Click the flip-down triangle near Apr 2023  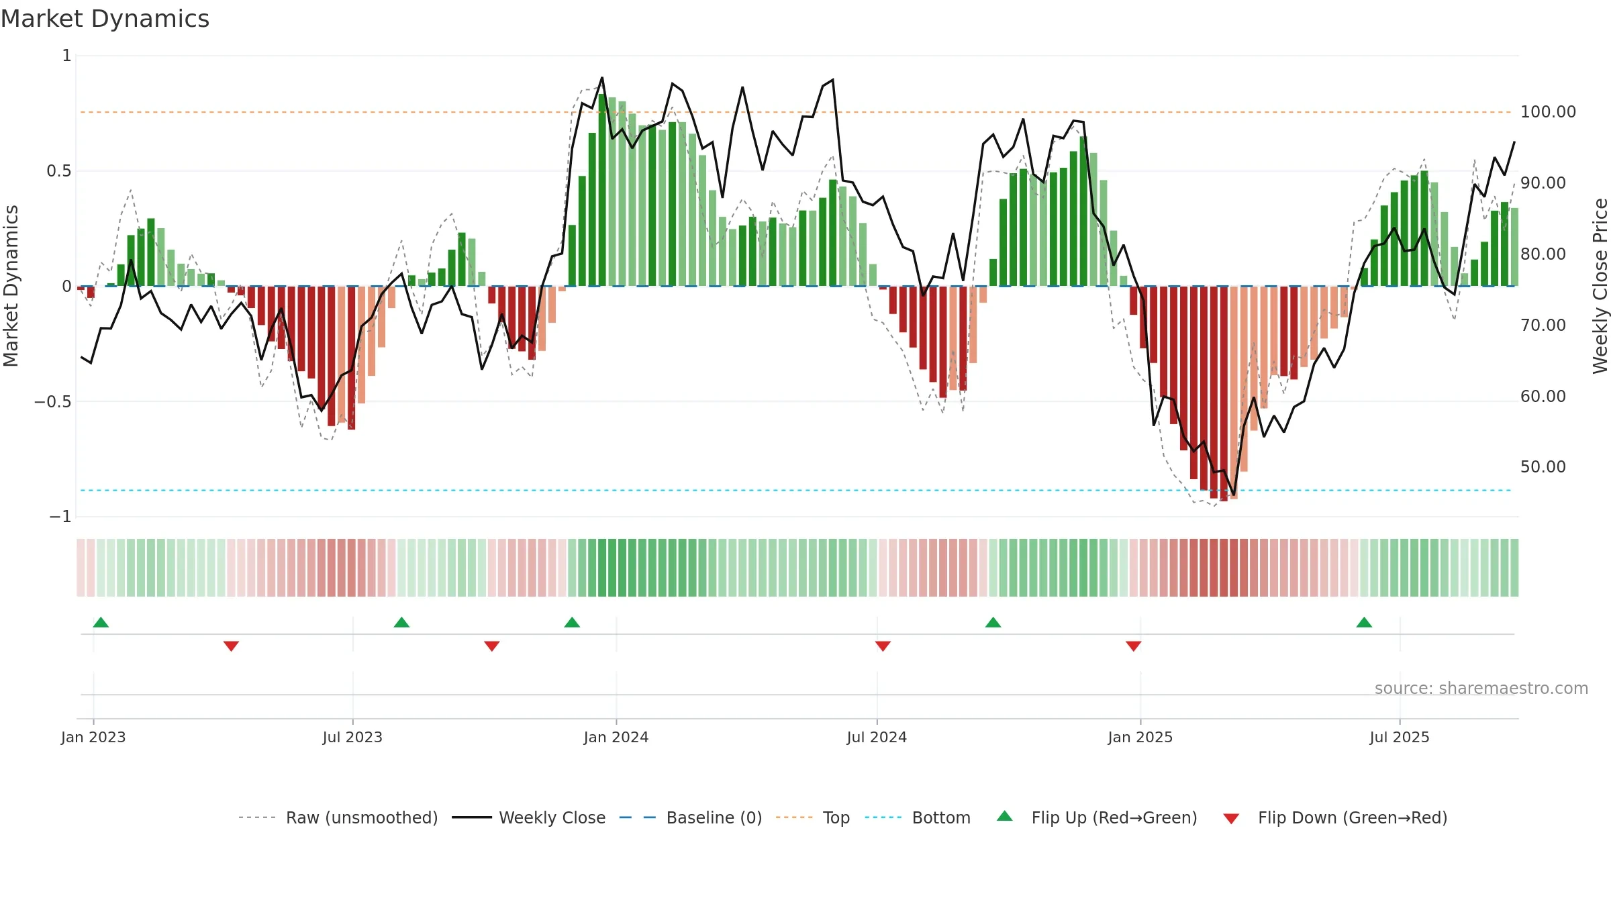pyautogui.click(x=231, y=646)
